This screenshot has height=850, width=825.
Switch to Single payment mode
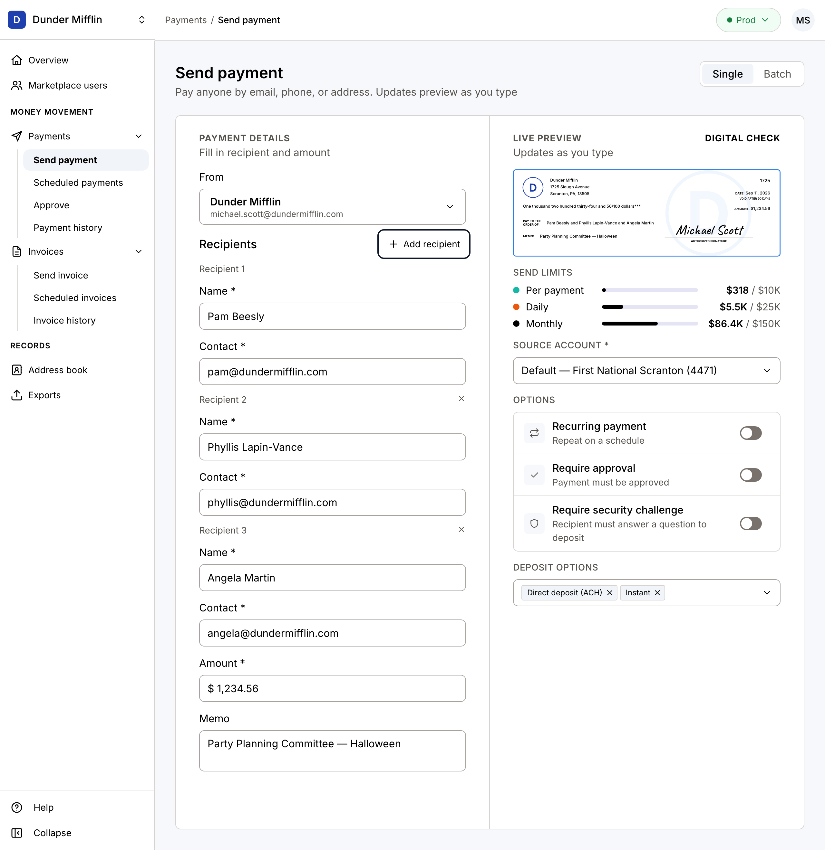point(727,74)
